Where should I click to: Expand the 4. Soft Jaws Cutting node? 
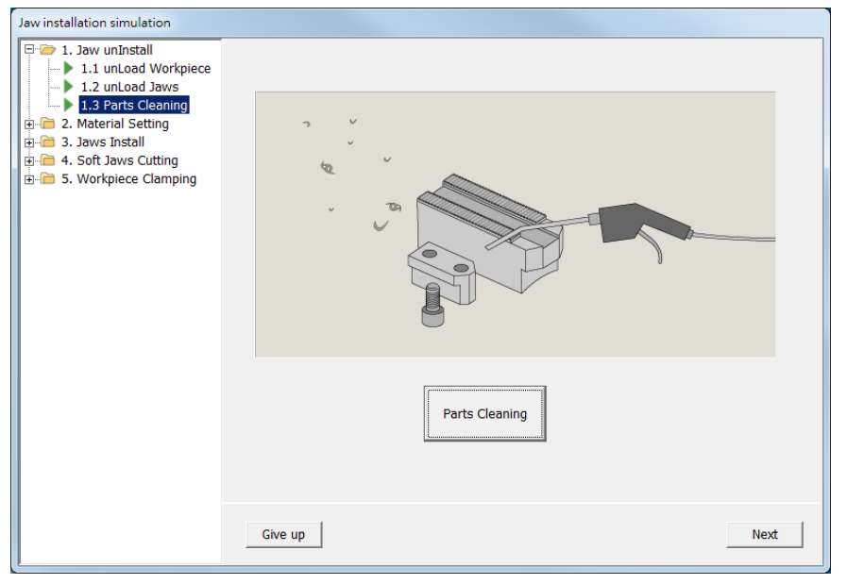(x=29, y=160)
